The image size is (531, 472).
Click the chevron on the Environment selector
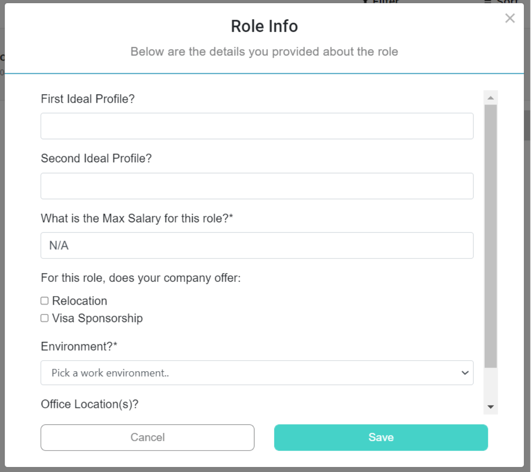(465, 373)
